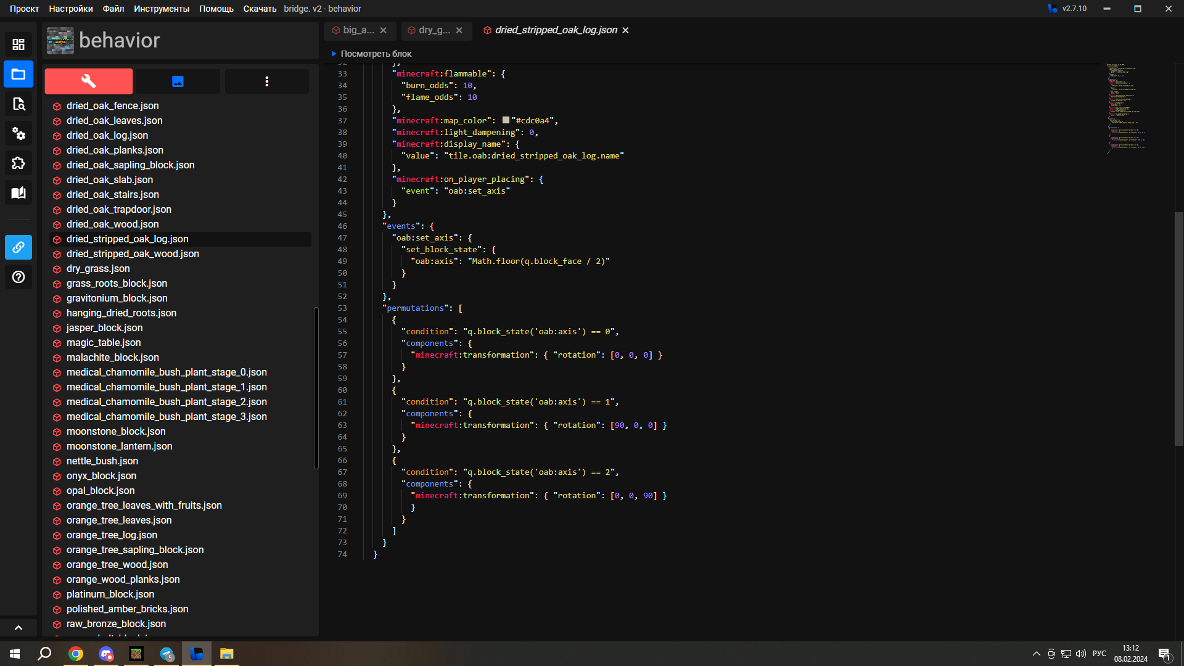Switch to the dry_g... editor tab

(434, 30)
